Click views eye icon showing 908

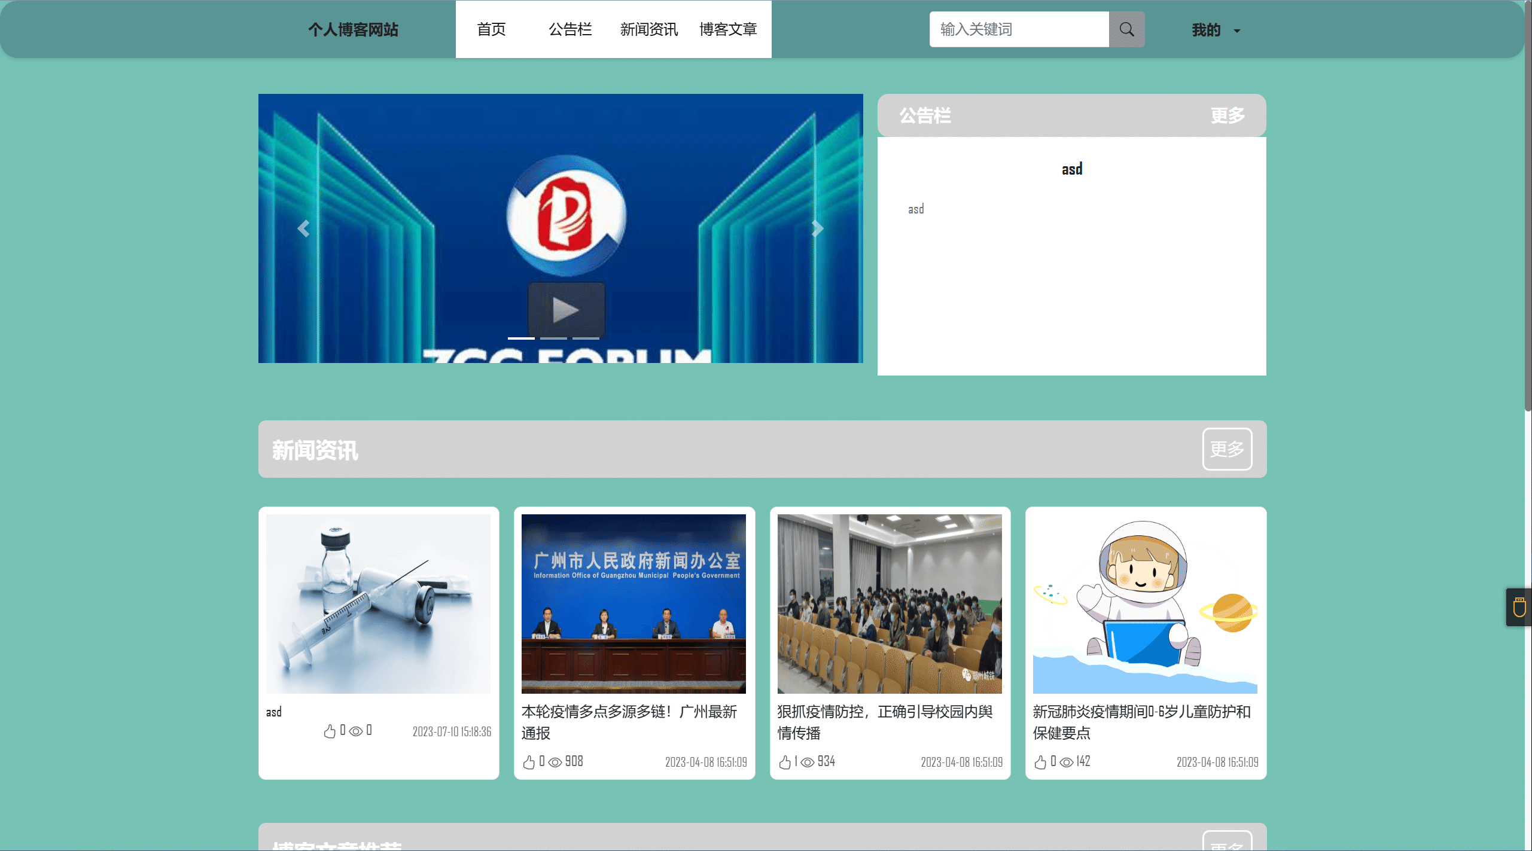(x=555, y=762)
